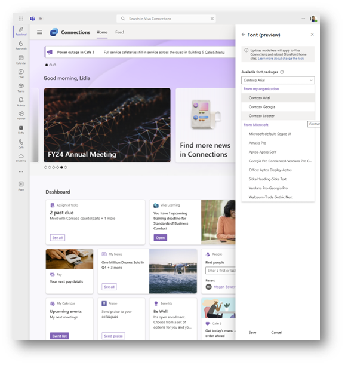Open Teams in the left rail
Image resolution: width=345 pixels, height=365 pixels.
pyautogui.click(x=21, y=88)
